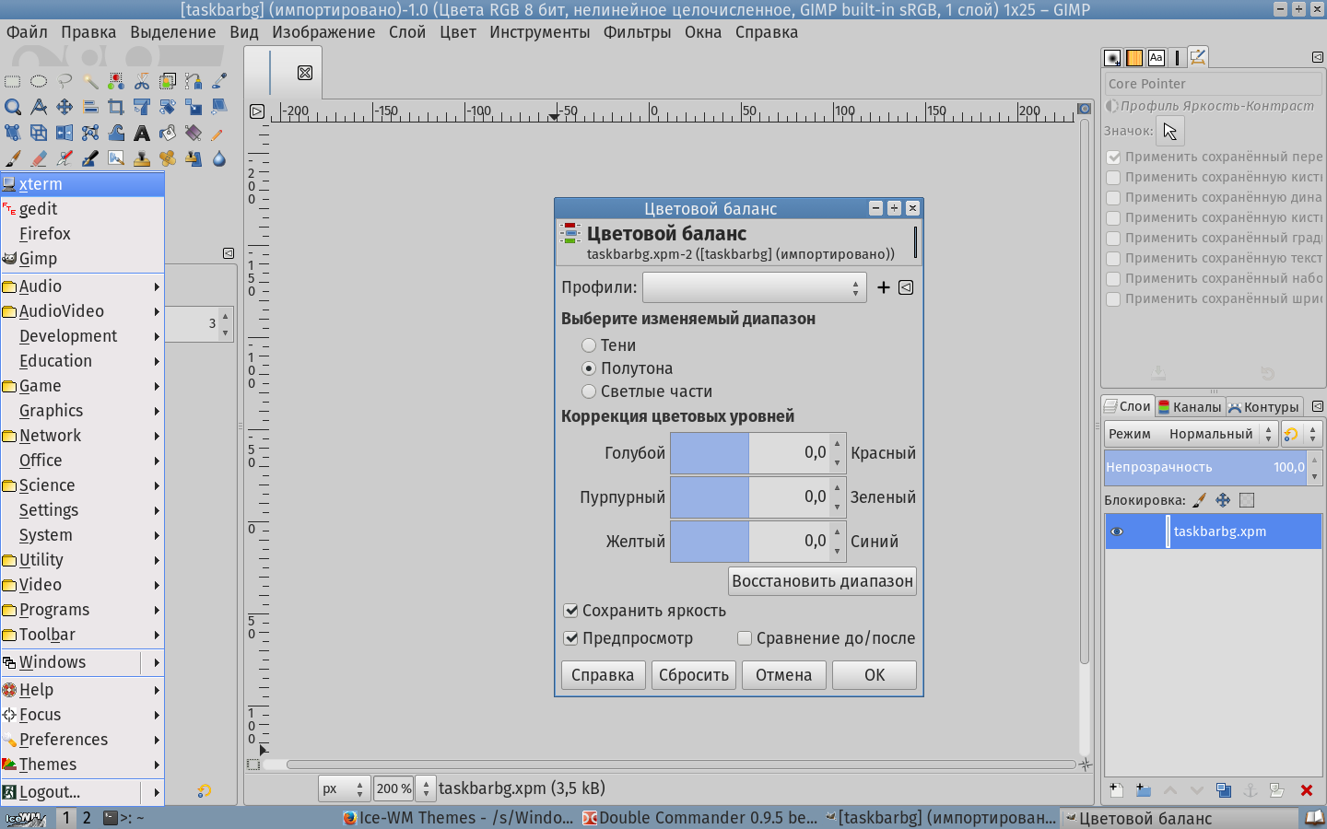Select the Zoom magnifier tool
This screenshot has height=829, width=1327.
13,107
